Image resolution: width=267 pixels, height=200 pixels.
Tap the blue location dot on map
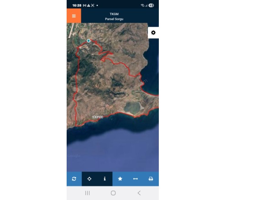[x=89, y=41]
